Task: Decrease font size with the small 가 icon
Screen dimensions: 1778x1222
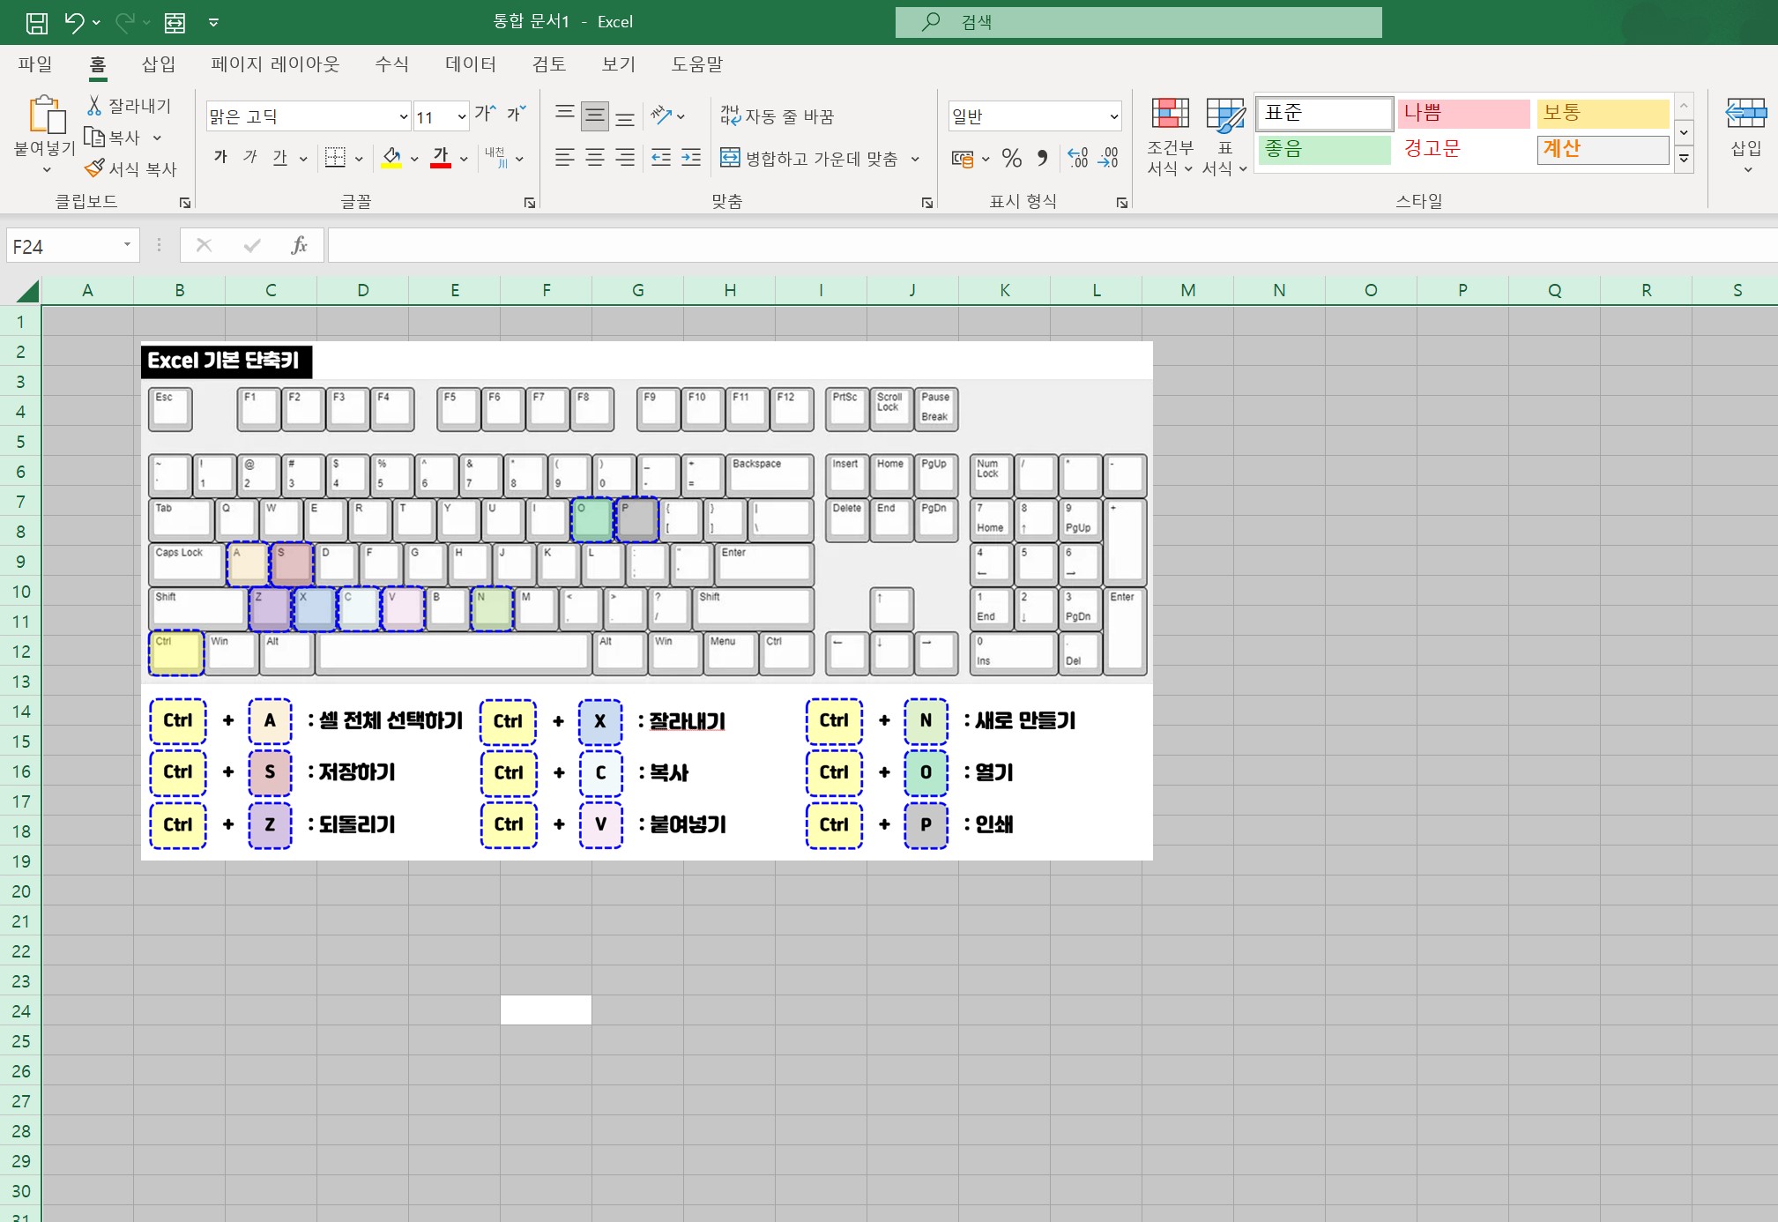Action: 517,114
